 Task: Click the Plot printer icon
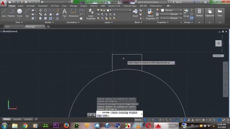tap(26, 2)
